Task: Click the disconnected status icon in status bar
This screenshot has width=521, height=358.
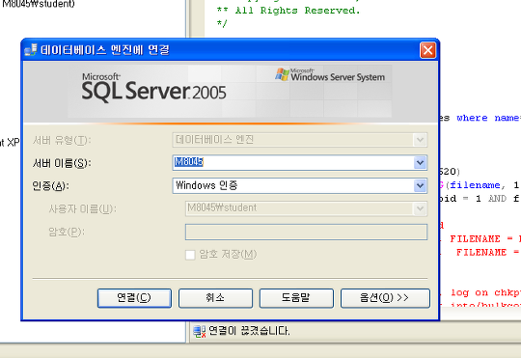Action: pyautogui.click(x=200, y=331)
